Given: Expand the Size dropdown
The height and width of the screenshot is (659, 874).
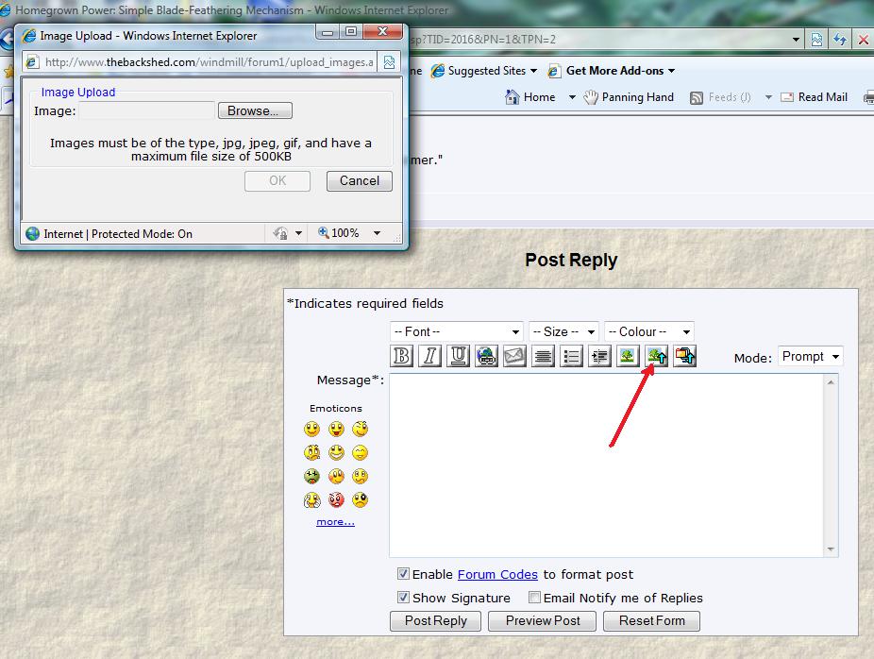Looking at the screenshot, I should click(563, 331).
